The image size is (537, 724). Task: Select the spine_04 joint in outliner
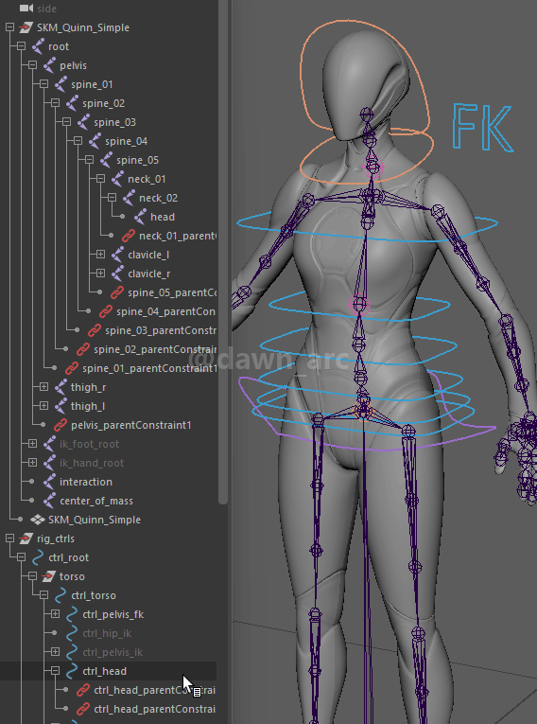pyautogui.click(x=126, y=141)
